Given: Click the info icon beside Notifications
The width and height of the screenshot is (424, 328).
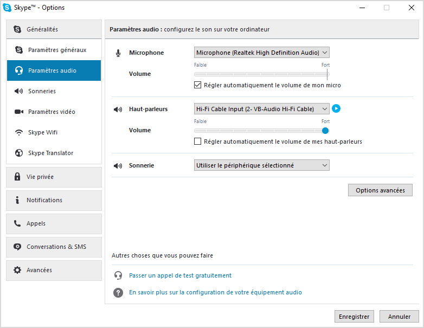Looking at the screenshot, I should coord(17,200).
